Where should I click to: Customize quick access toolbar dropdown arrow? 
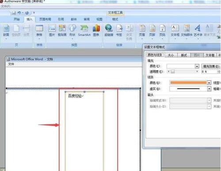34,13
